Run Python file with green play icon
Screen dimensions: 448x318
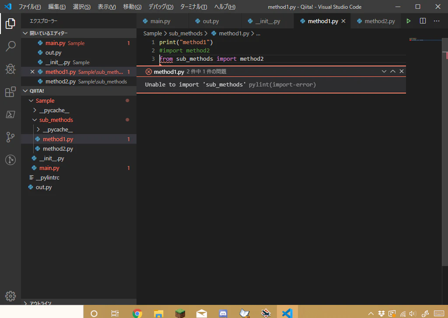pos(409,21)
